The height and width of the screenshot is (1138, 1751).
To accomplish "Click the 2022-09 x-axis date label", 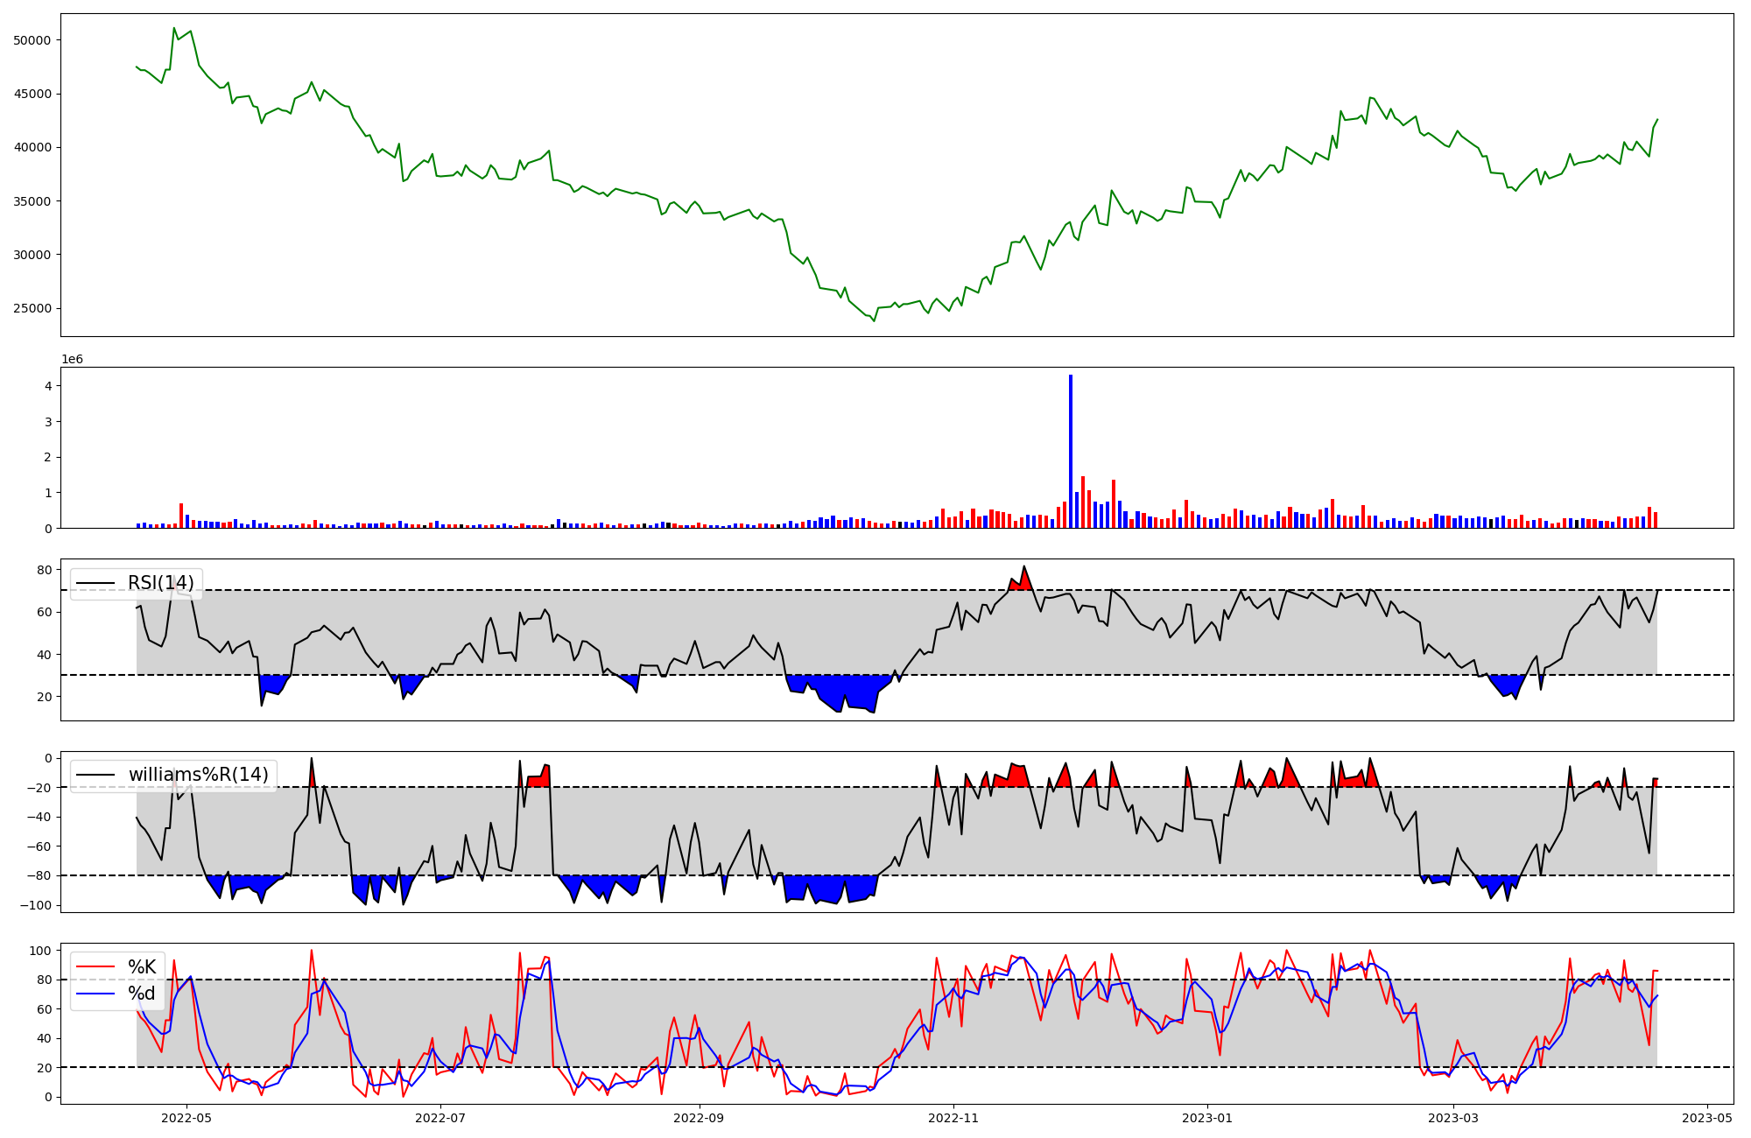I will coord(700,1118).
